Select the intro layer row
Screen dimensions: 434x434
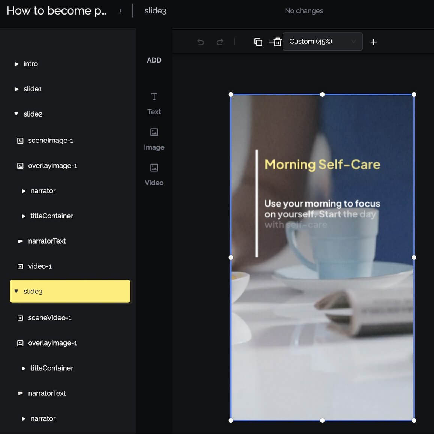70,64
